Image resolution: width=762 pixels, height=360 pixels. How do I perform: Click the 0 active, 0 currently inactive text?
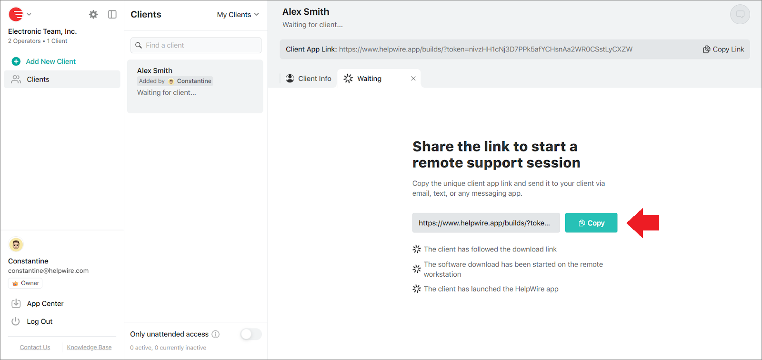click(x=168, y=348)
